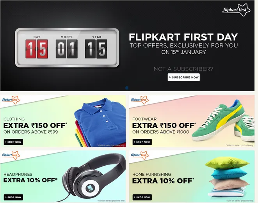Viewport: 258px width, 203px height.
Task: Click the Flipkart First logo on Clothing banner
Action: (x=11, y=100)
